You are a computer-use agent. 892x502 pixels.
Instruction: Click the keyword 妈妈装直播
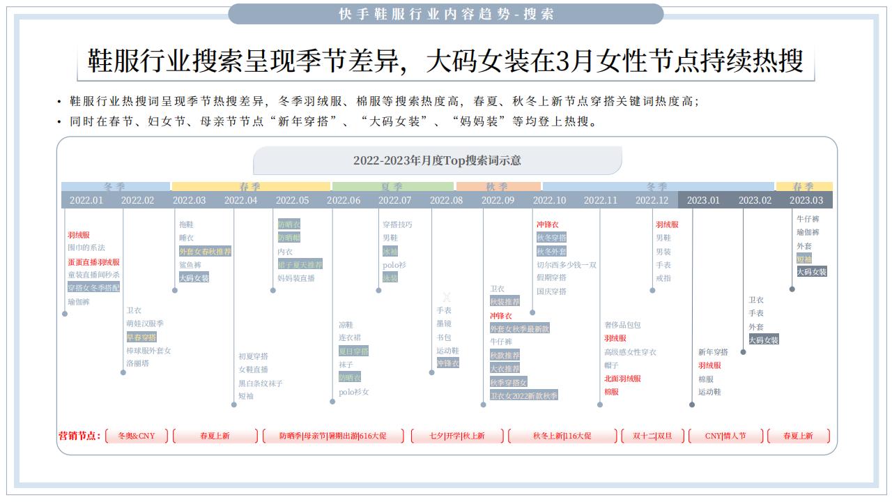click(296, 278)
